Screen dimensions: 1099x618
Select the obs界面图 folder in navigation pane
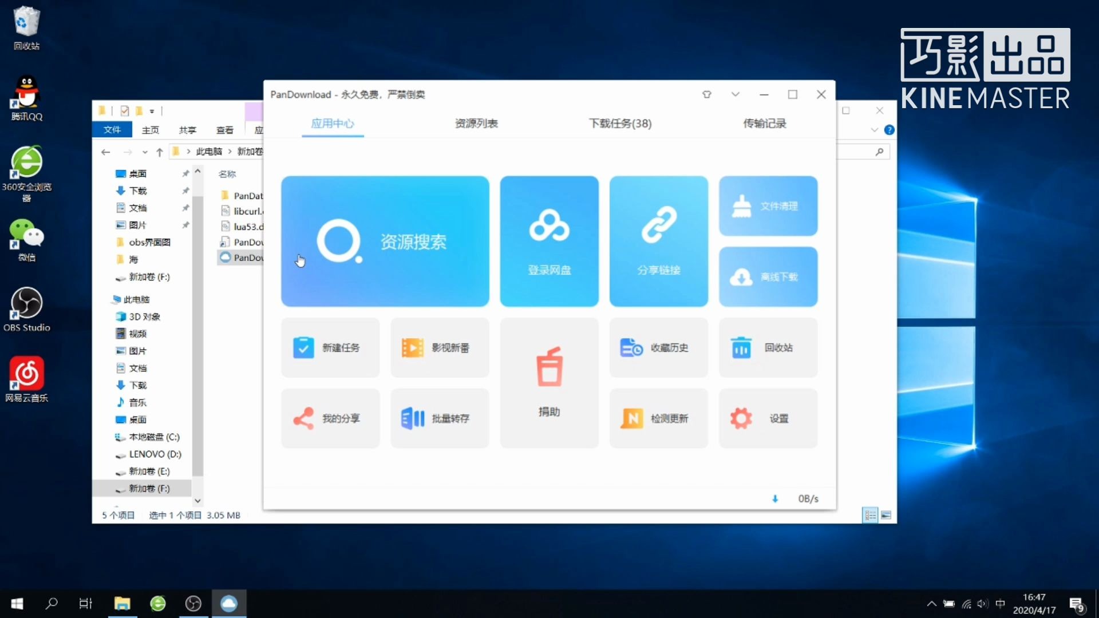(x=149, y=242)
